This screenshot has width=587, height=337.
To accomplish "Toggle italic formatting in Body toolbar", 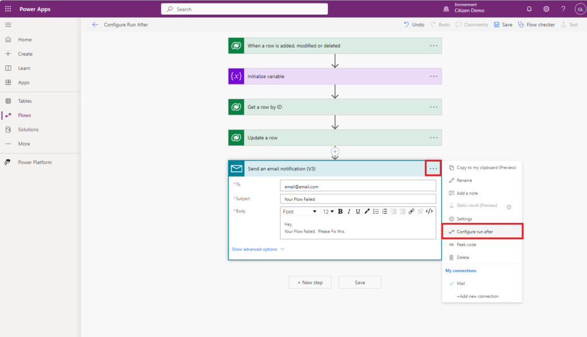I will [349, 211].
